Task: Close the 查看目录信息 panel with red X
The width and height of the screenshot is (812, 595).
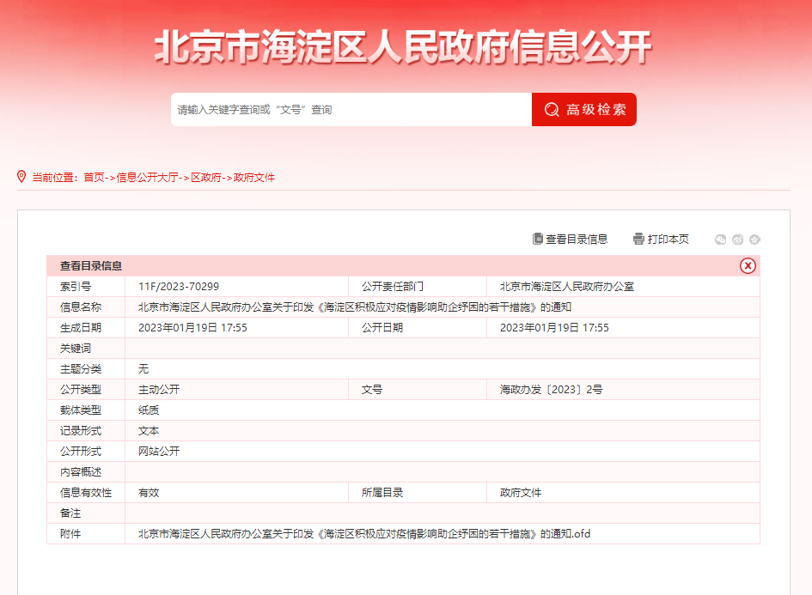Action: coord(748,266)
